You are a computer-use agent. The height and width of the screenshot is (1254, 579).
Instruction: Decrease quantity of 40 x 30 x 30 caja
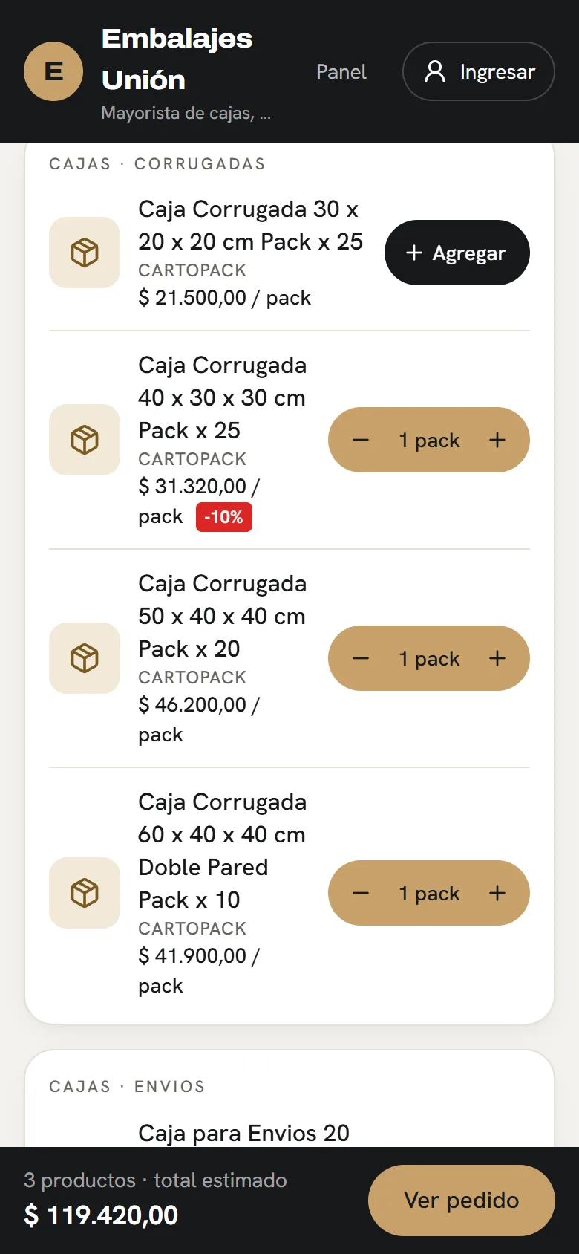pos(361,440)
